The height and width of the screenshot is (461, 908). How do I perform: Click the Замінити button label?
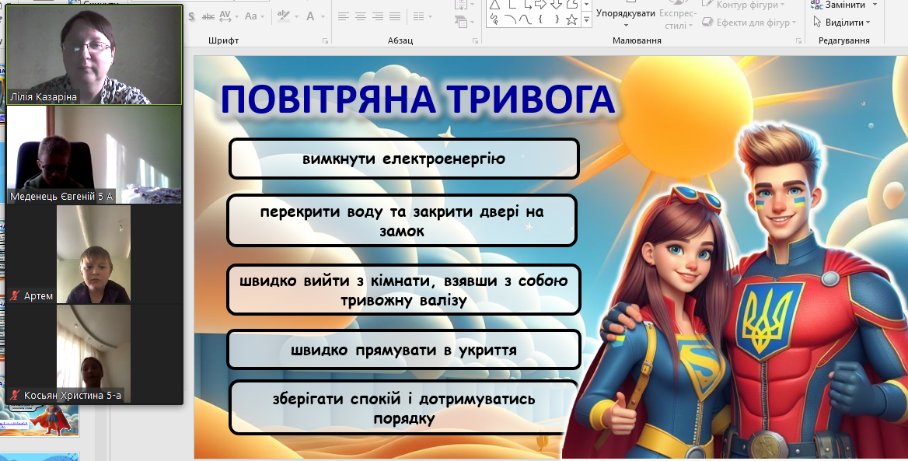coord(846,5)
